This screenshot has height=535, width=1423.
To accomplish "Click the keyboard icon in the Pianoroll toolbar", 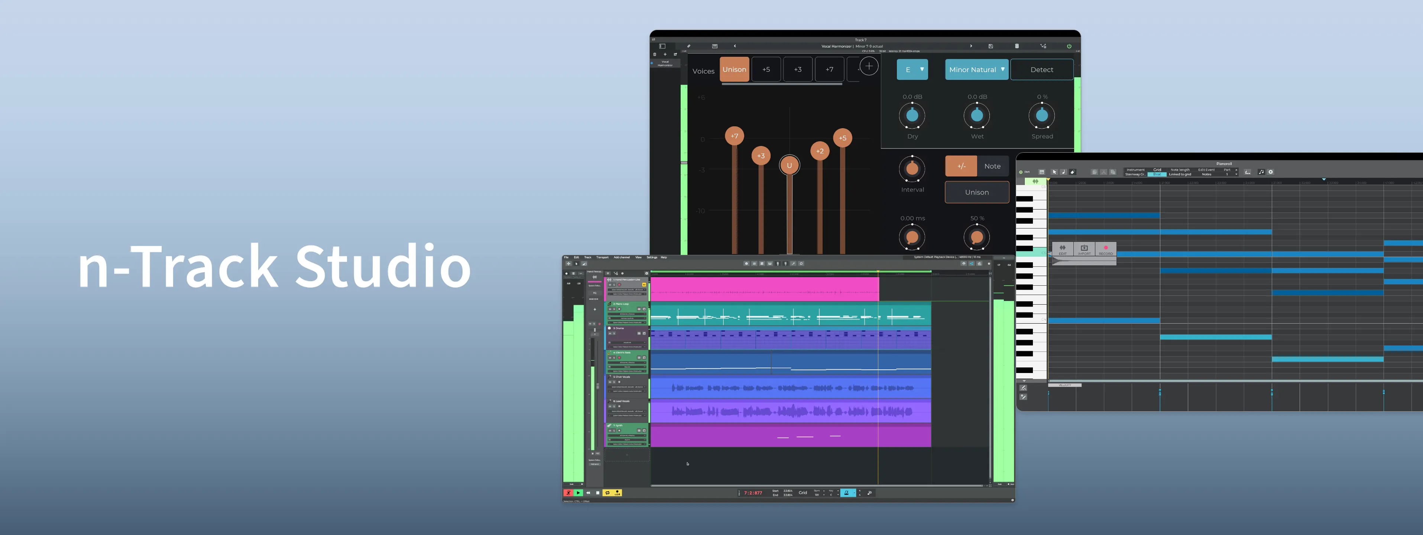I will [x=1042, y=172].
